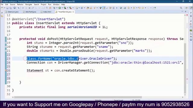The height and width of the screenshot is (108, 193).
Task: Open the Back history dropdown arrow
Action: [145, 8]
